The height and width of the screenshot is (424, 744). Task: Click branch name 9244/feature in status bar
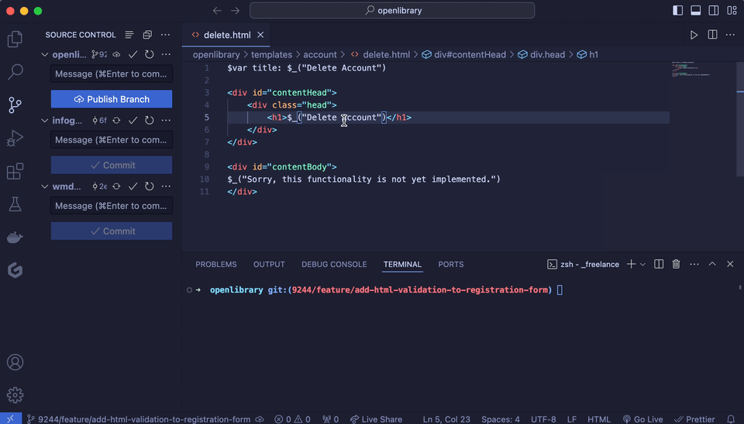click(139, 419)
